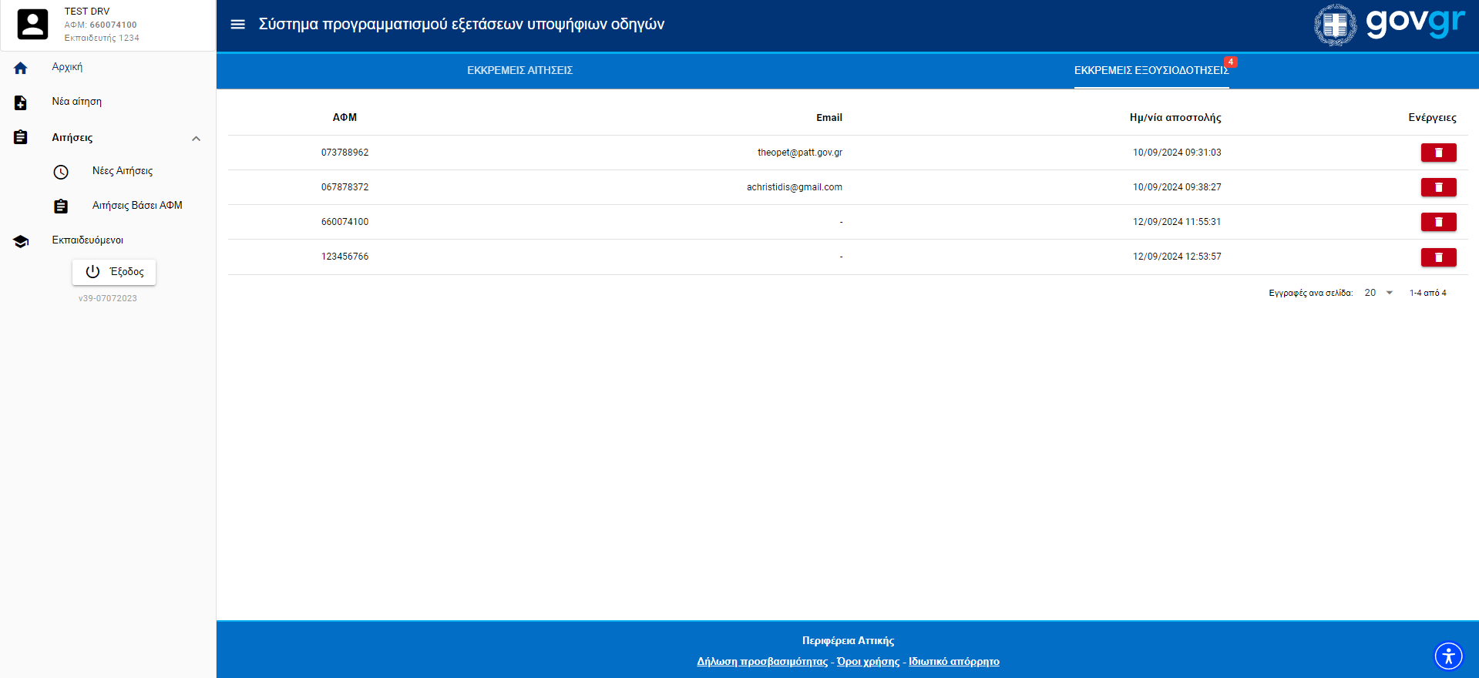
Task: Open Νέα αίτηση in the sidebar
Action: (x=76, y=102)
